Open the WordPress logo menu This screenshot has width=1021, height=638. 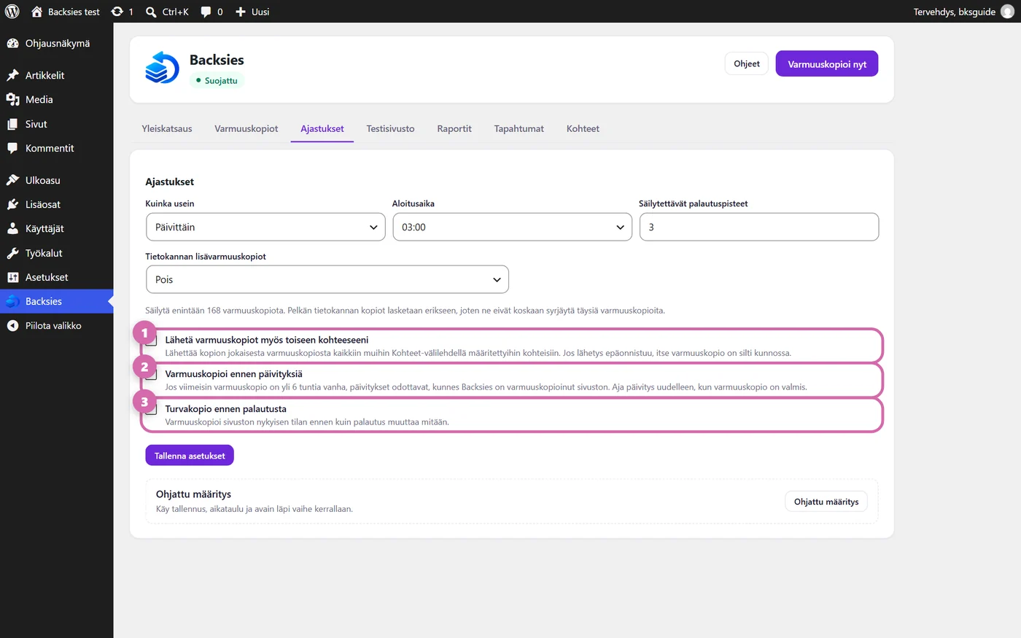pyautogui.click(x=12, y=12)
